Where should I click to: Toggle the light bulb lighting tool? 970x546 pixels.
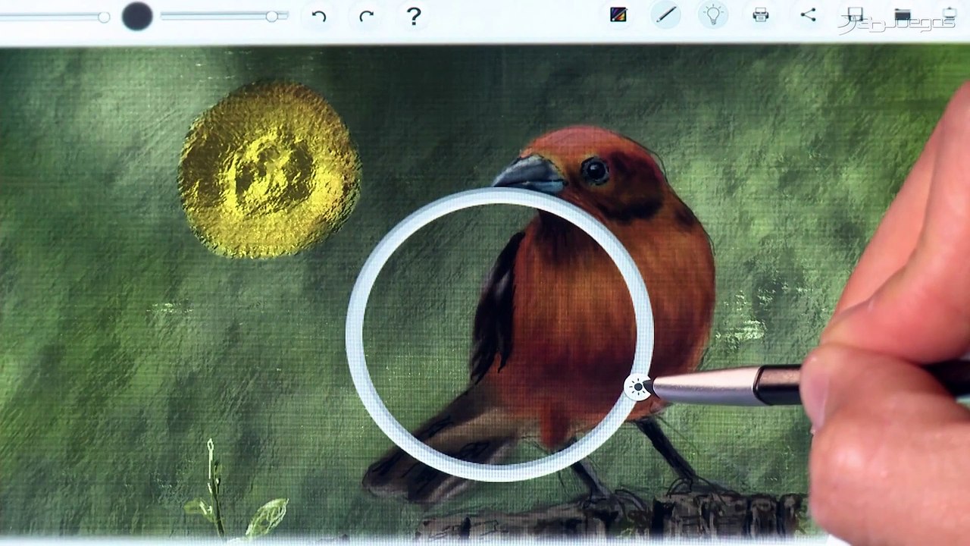tap(713, 14)
